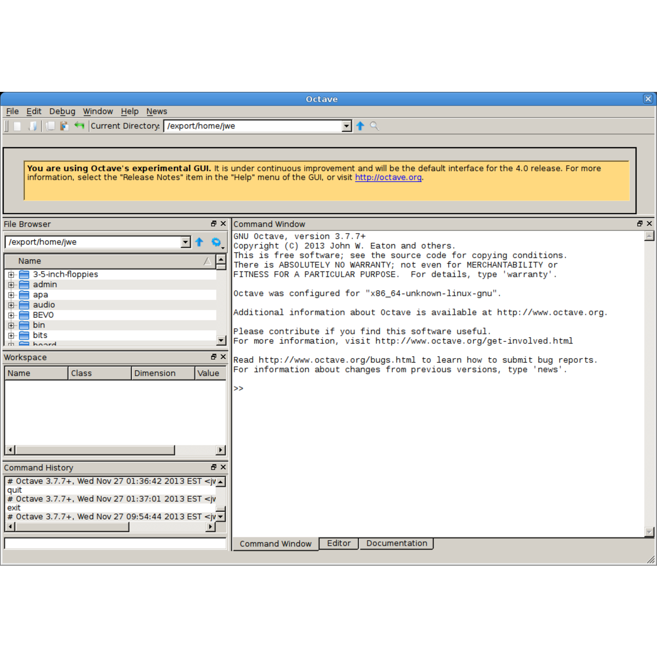The height and width of the screenshot is (657, 657).
Task: Open the Current Directory dropdown list
Action: click(x=346, y=126)
